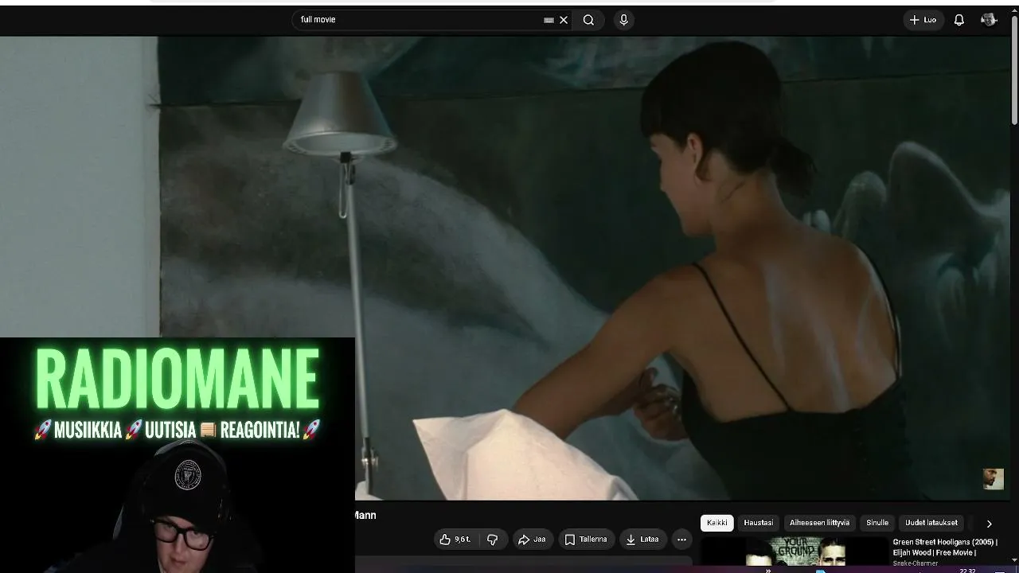Select the Aiheeseen liittyviä filter chip

pos(819,523)
